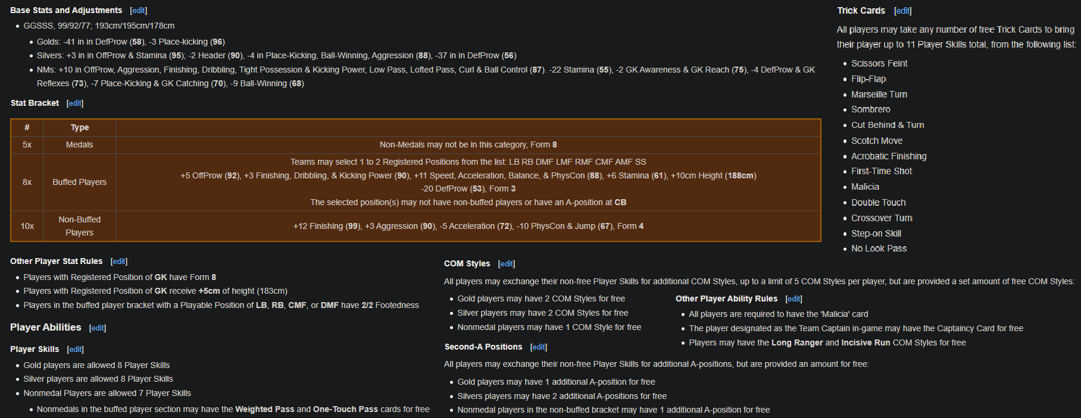This screenshot has height=418, width=1081.
Task: Click the Scotch Move entry
Action: [x=877, y=141]
